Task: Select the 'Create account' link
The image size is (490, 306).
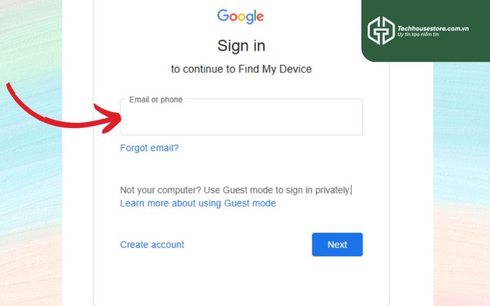Action: pyautogui.click(x=152, y=244)
